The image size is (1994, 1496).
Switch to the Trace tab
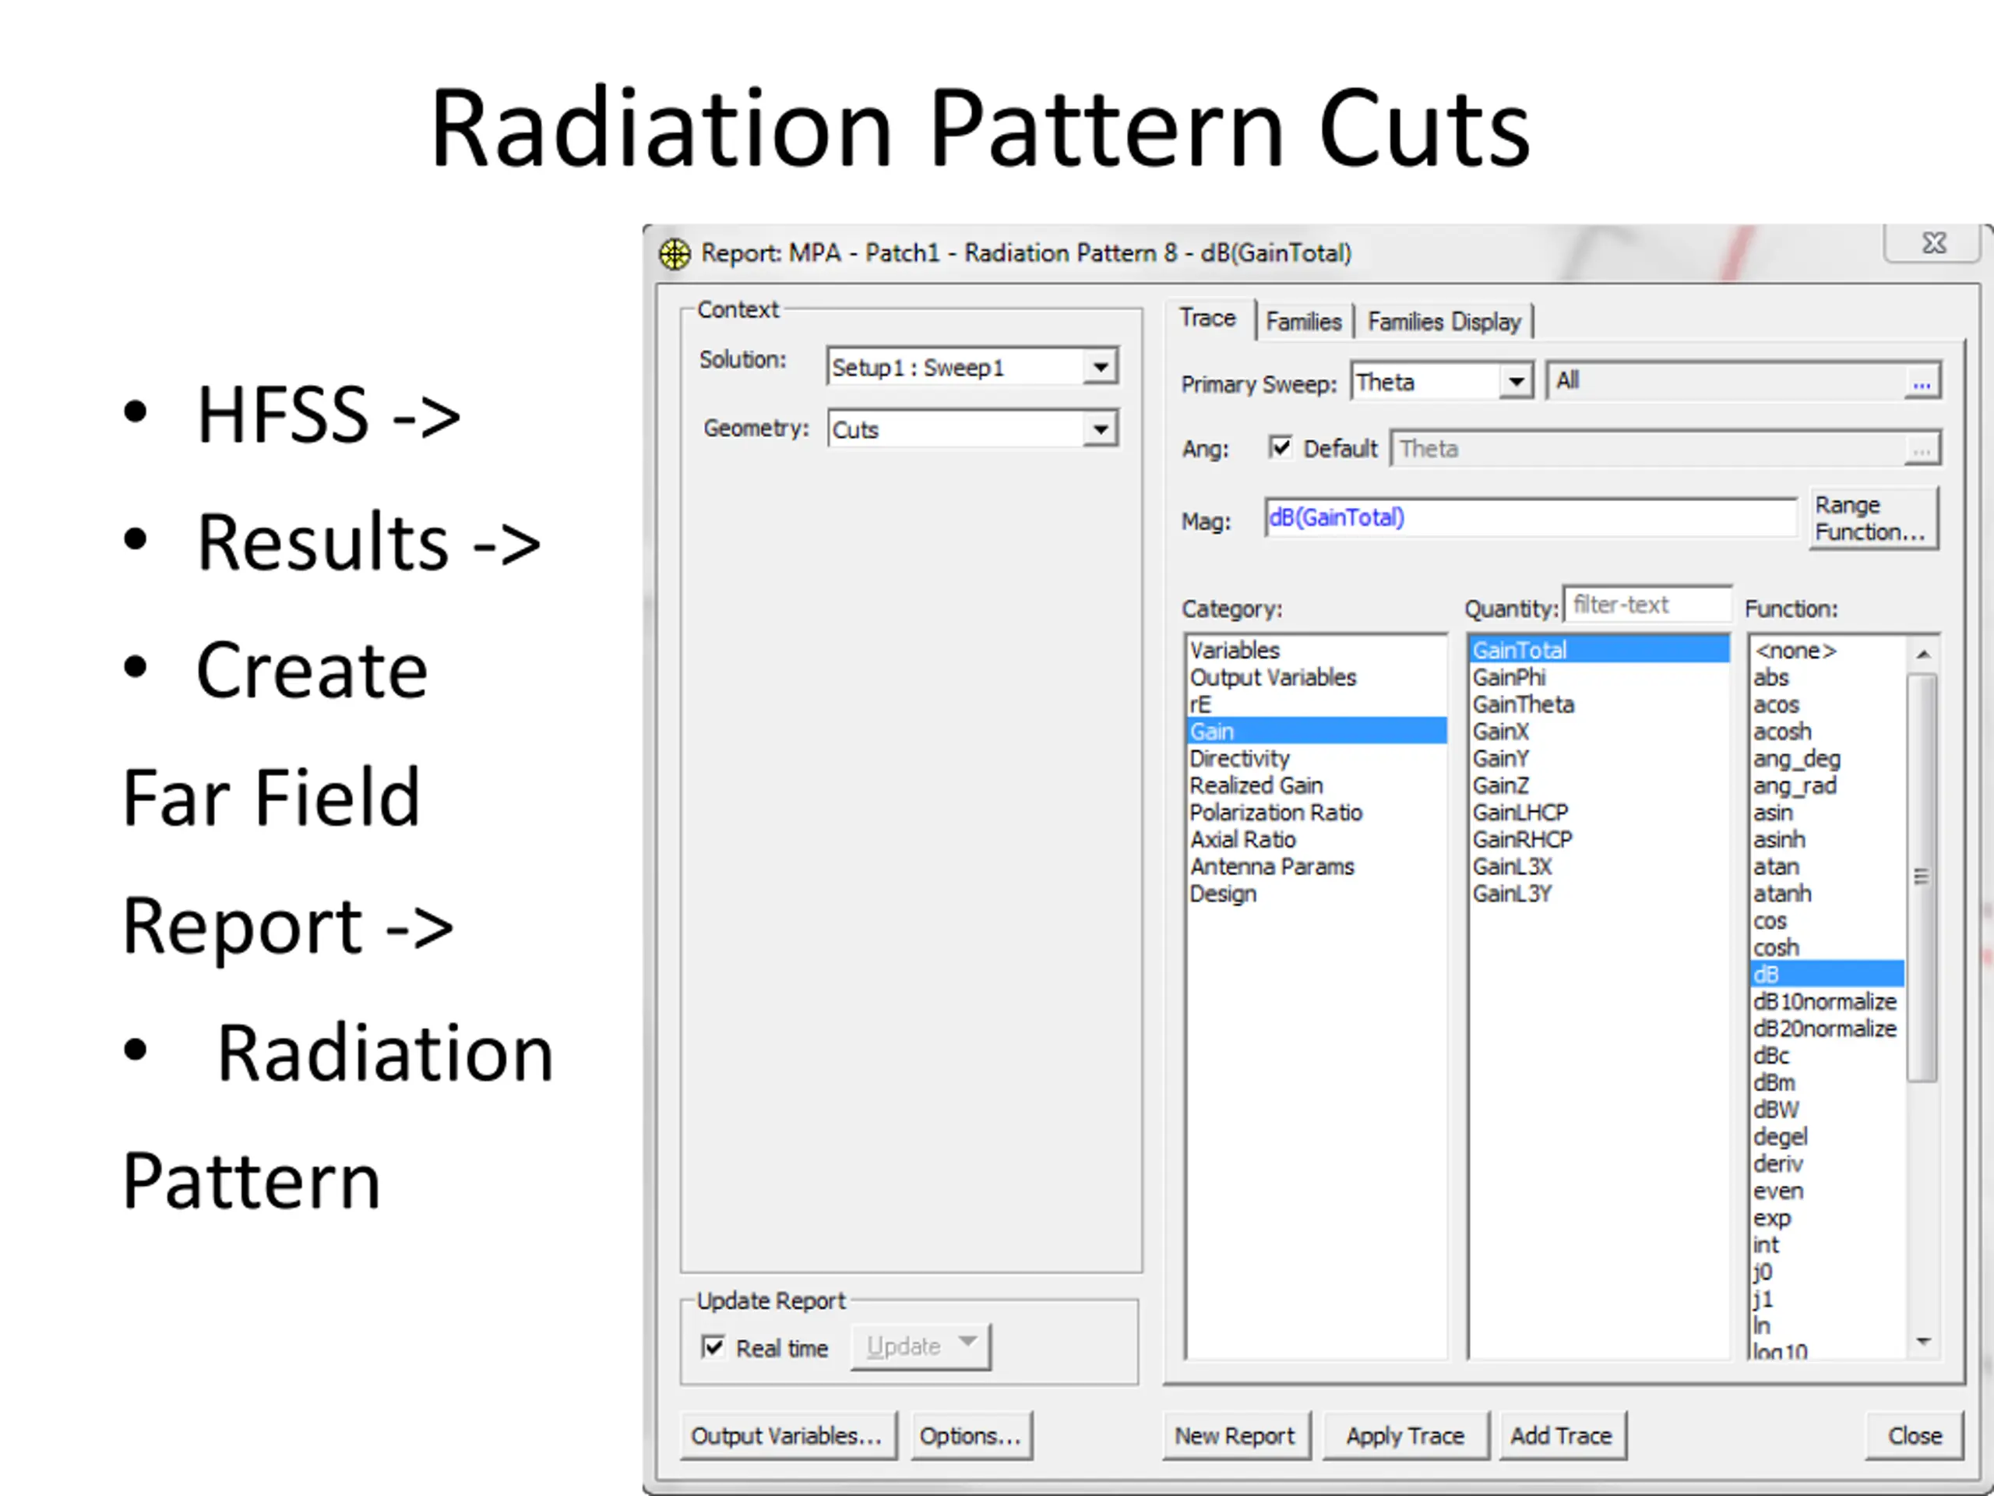coord(1208,319)
